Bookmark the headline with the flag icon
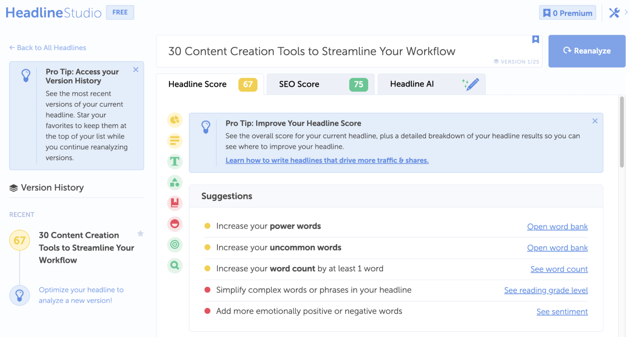The image size is (630, 337). tap(535, 39)
